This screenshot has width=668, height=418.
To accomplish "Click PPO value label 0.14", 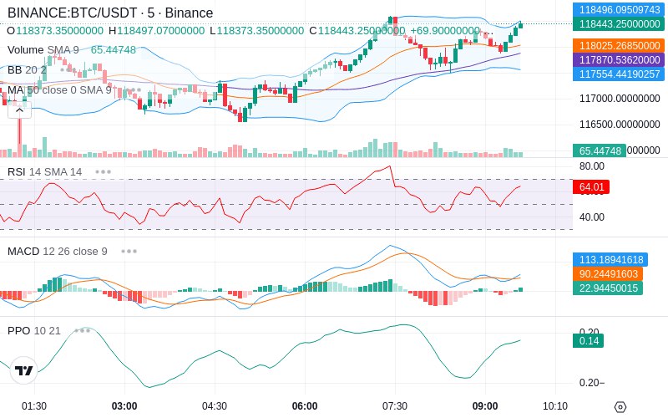I will click(589, 341).
